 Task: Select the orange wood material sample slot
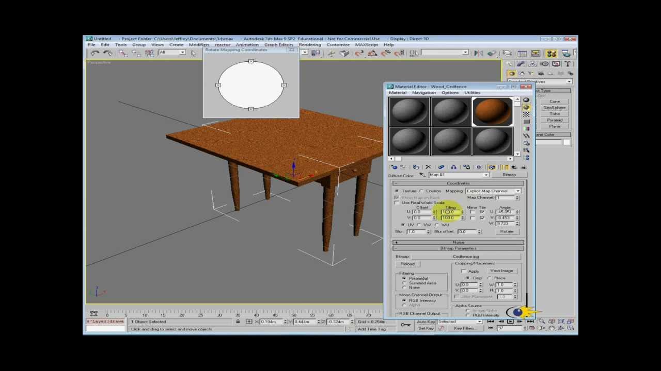(492, 112)
